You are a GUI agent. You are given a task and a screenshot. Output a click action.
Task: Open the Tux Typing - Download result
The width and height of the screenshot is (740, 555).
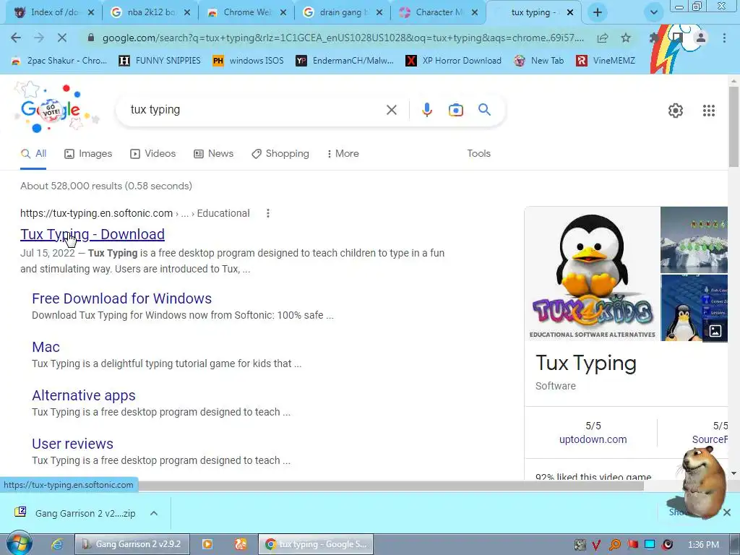coord(92,234)
